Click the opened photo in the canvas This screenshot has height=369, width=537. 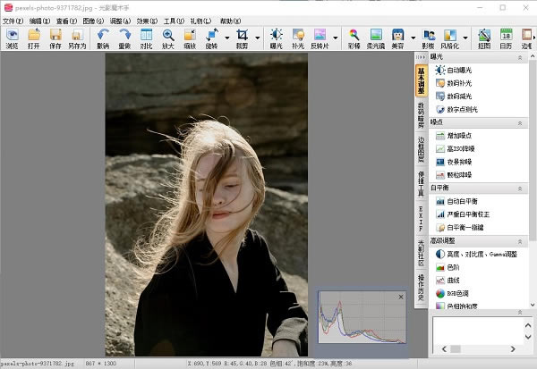[207, 205]
